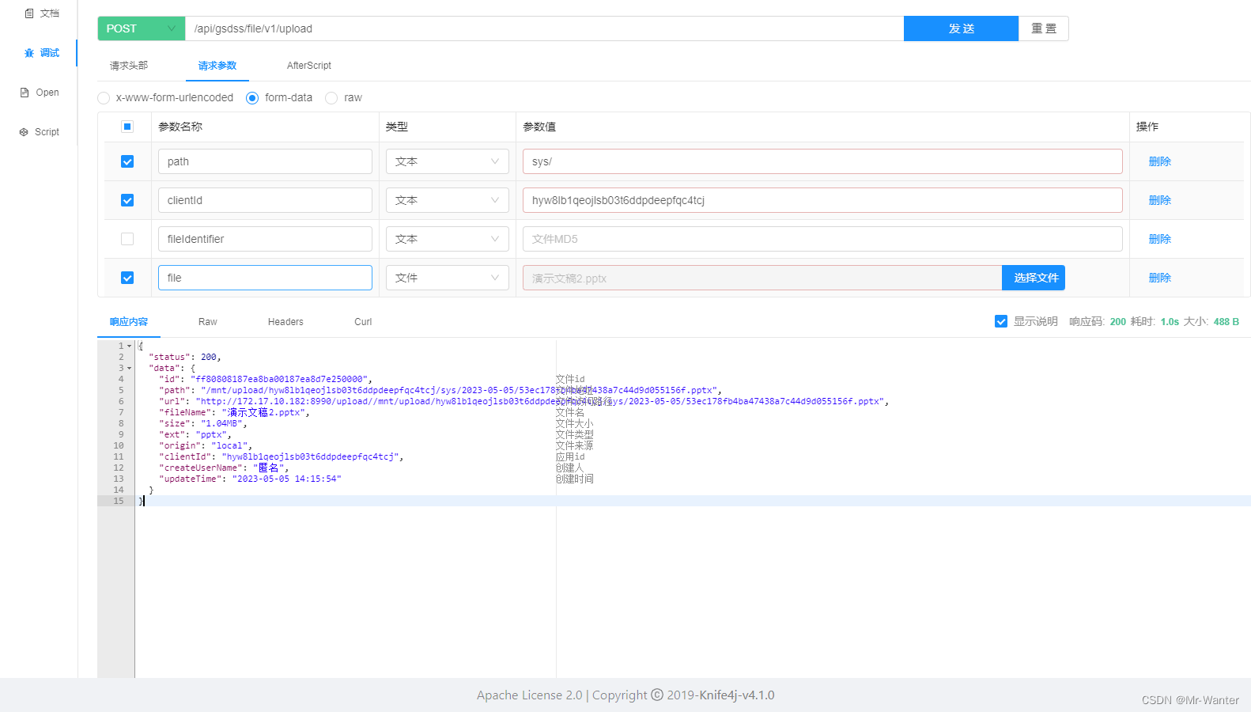The height and width of the screenshot is (712, 1251).
Task: Switch to Headers response tab
Action: coord(285,322)
